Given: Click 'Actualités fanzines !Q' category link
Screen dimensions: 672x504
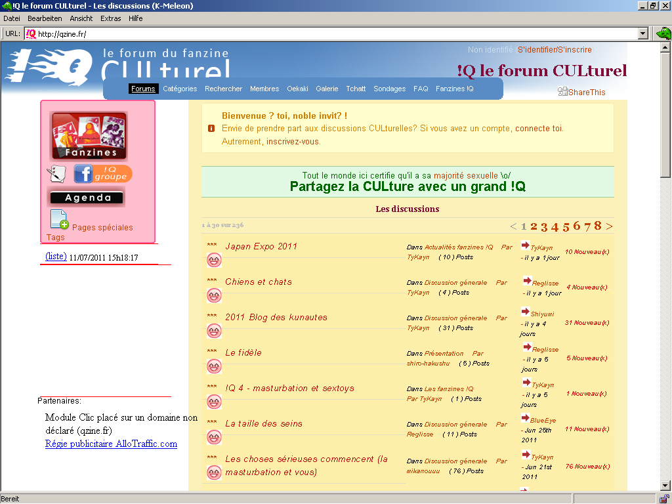Looking at the screenshot, I should click(459, 247).
